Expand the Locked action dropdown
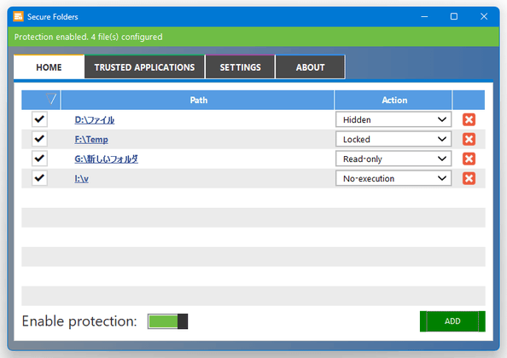The image size is (507, 358). (393, 139)
